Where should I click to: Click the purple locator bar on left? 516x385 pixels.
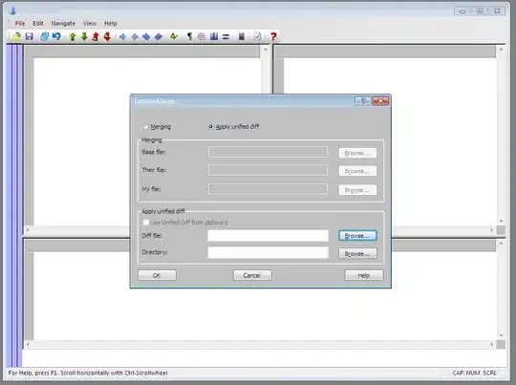coord(14,205)
